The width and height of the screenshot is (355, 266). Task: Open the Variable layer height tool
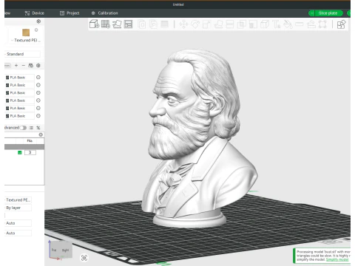click(164, 24)
